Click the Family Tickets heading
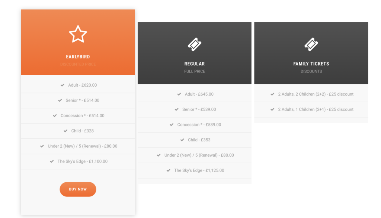 [x=311, y=64]
